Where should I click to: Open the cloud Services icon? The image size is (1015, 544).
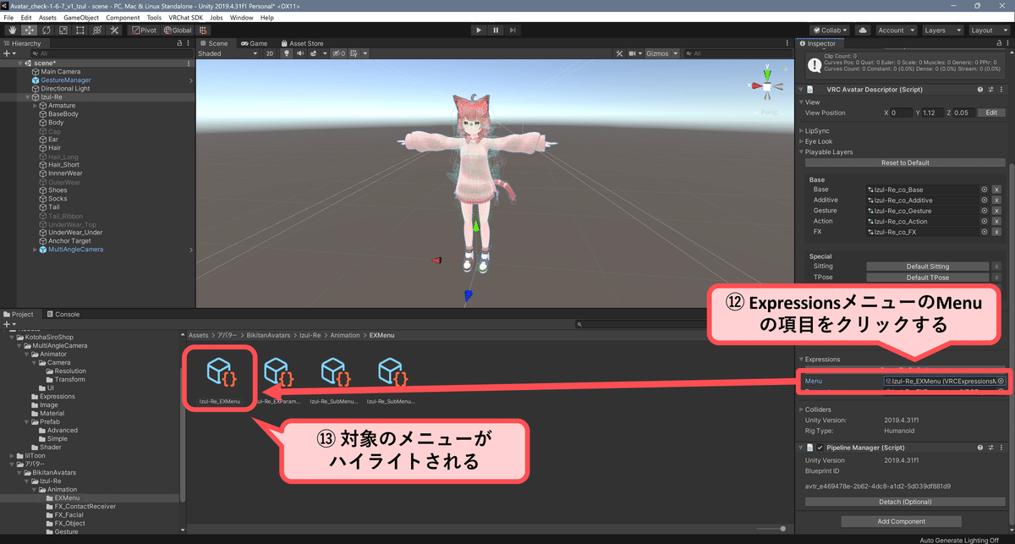pyautogui.click(x=863, y=30)
